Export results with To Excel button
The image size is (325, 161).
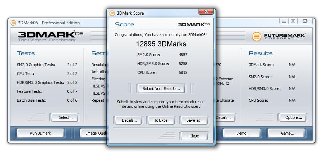[x=161, y=120]
